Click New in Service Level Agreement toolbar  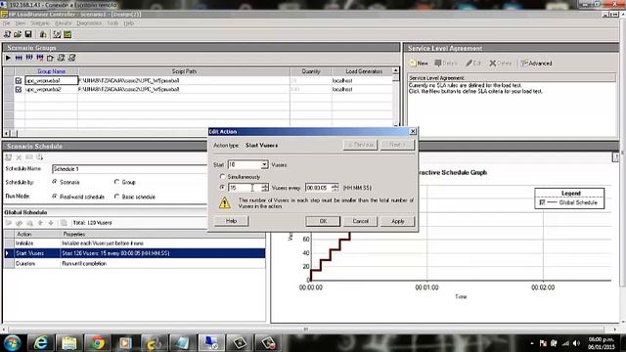pyautogui.click(x=419, y=63)
